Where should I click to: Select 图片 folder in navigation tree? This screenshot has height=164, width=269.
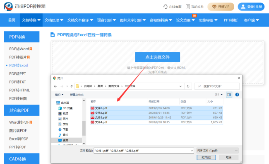[x=63, y=119]
